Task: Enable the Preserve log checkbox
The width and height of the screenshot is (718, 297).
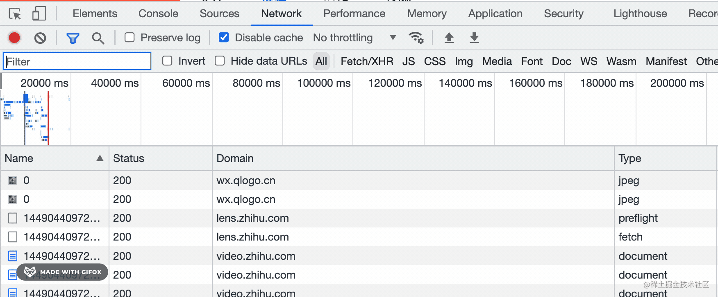Action: 130,38
